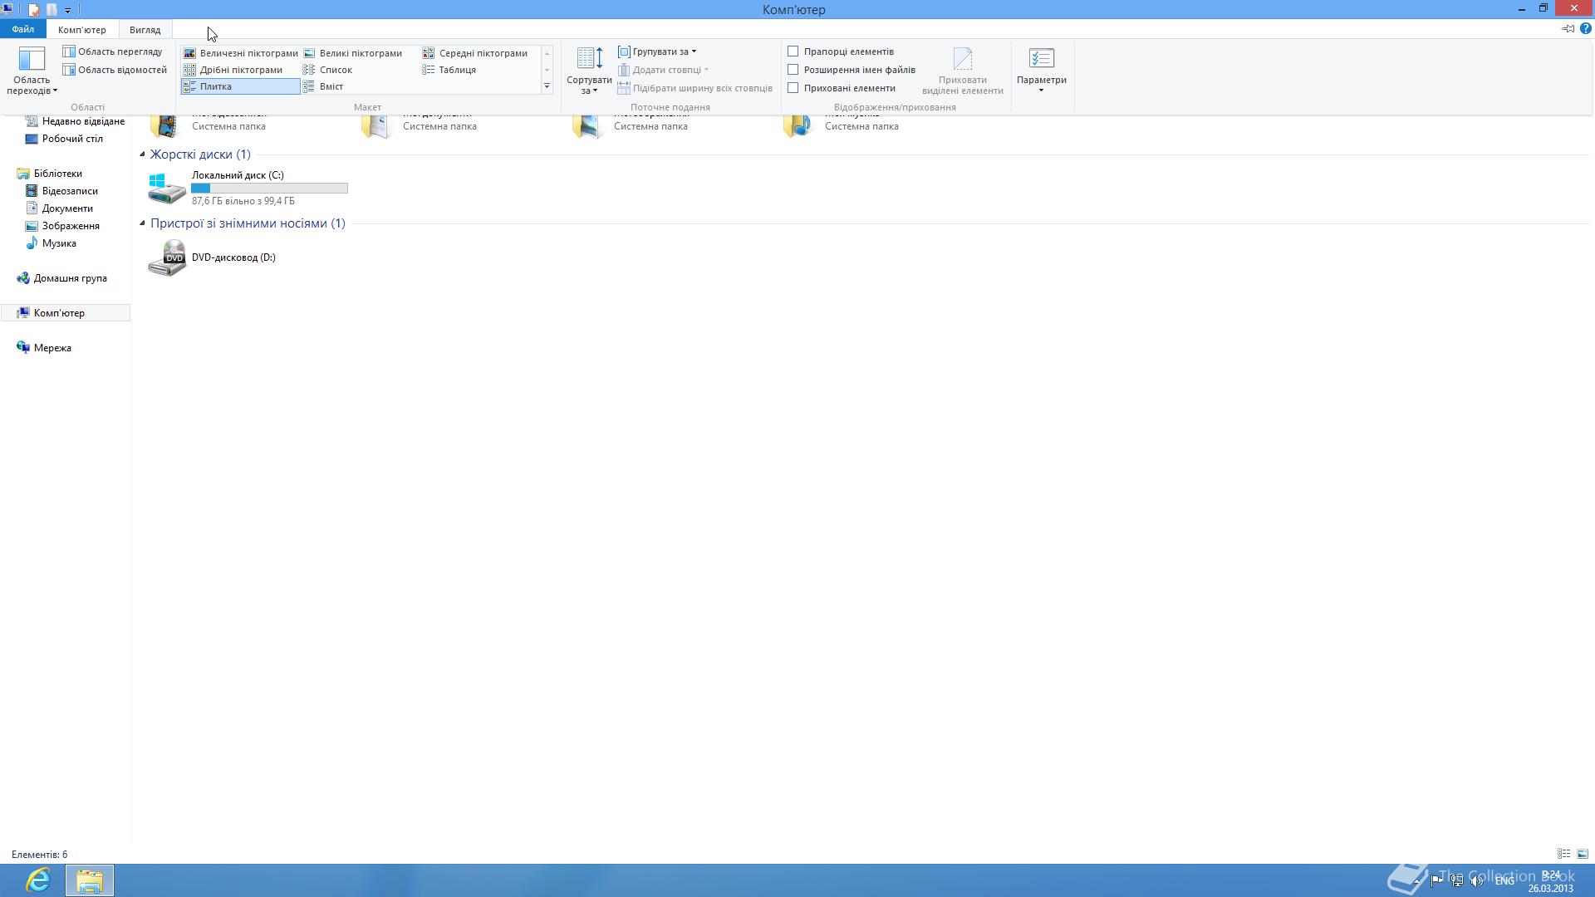The image size is (1595, 897).
Task: Open the Область переходів navigation pane button
Action: tap(32, 70)
